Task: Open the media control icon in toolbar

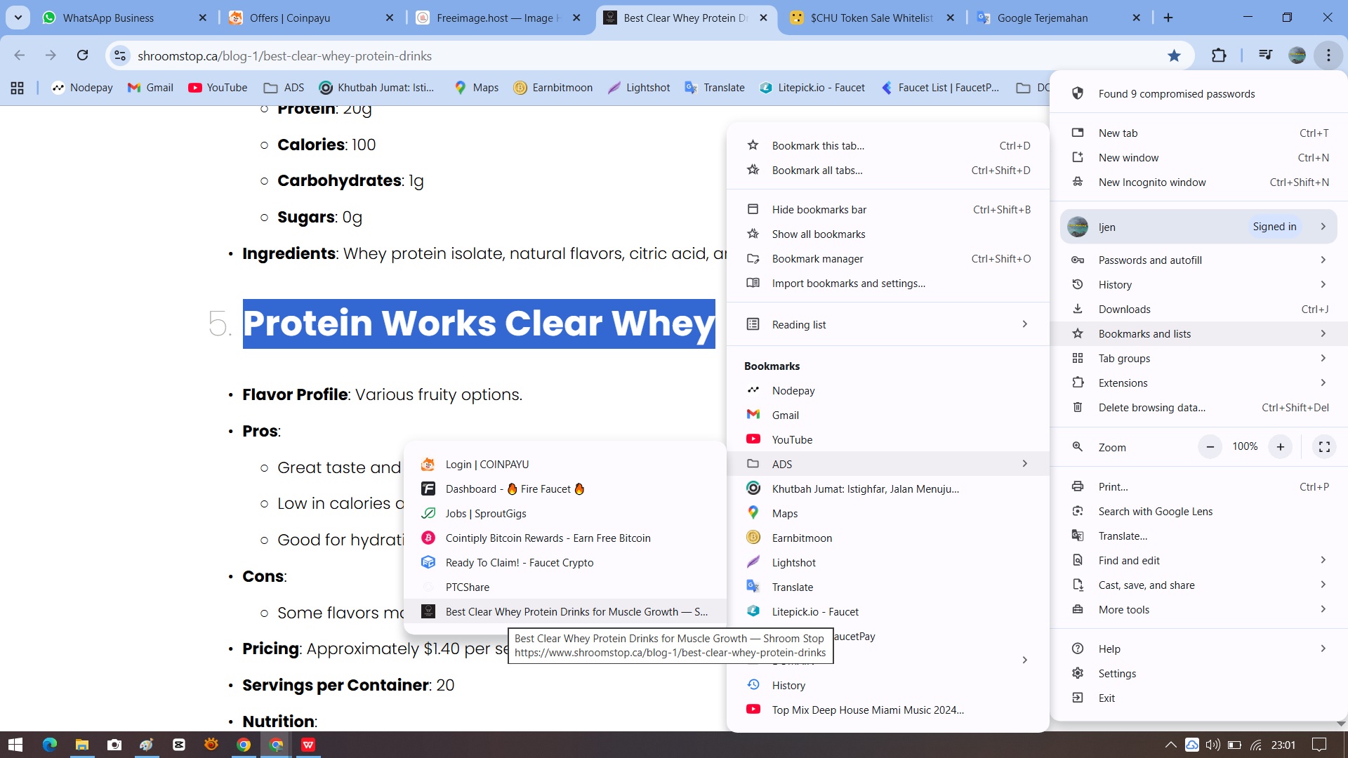Action: (x=1265, y=55)
